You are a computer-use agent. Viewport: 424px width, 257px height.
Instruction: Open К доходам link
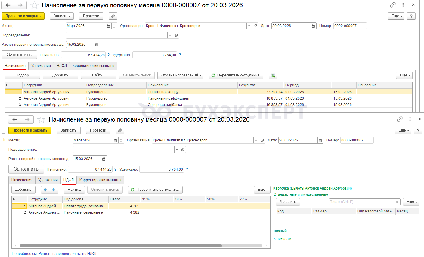coord(282,239)
